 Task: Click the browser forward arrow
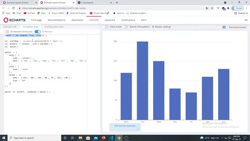(9, 8)
